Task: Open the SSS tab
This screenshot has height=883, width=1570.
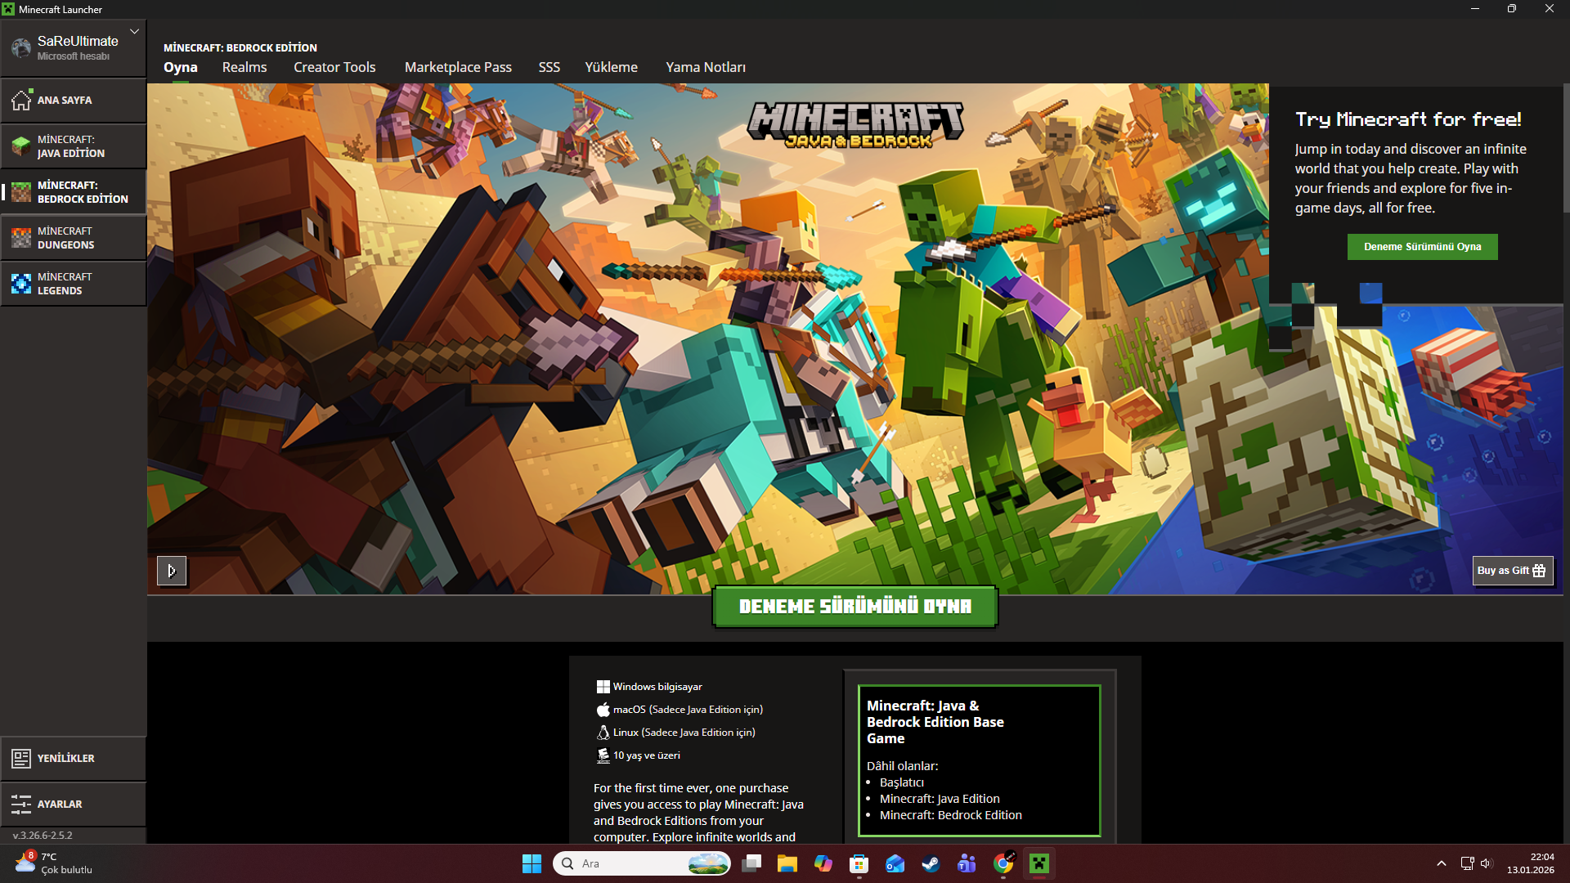Action: 549,67
